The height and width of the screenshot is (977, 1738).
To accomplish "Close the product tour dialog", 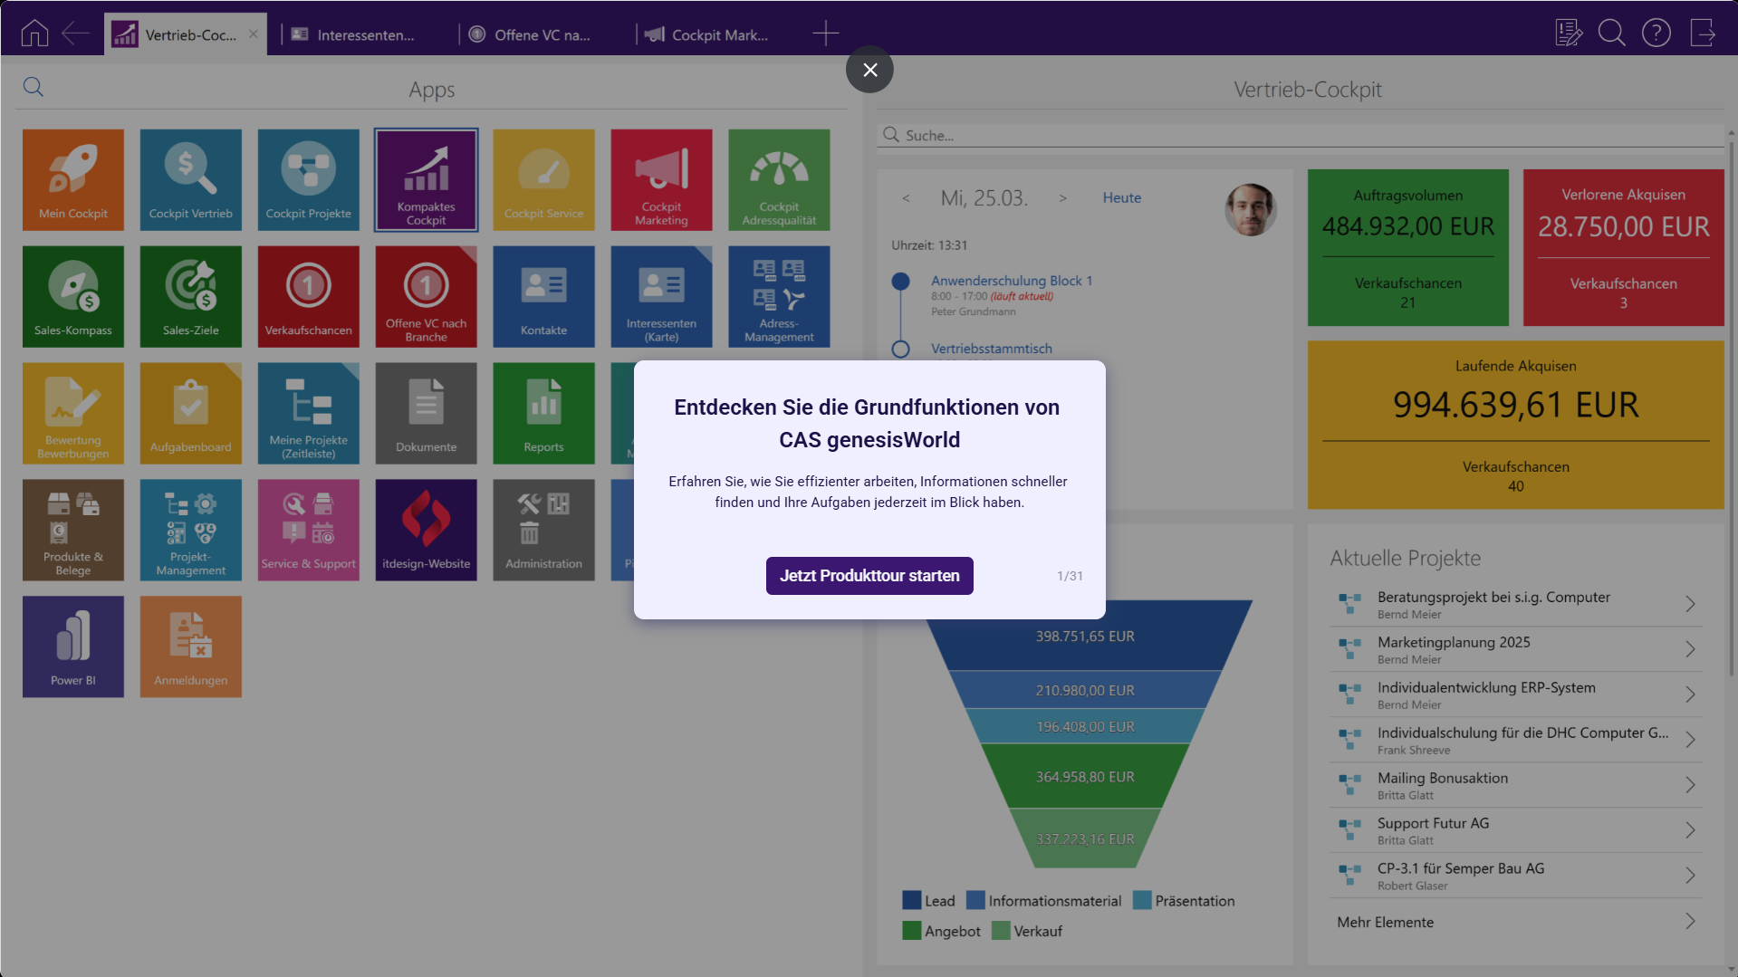I will point(869,70).
